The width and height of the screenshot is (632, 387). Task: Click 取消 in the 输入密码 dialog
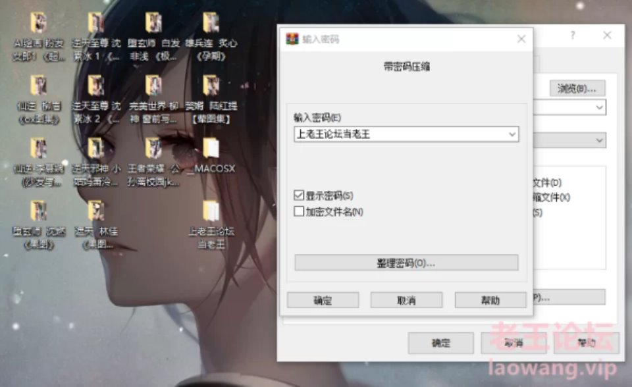[406, 300]
